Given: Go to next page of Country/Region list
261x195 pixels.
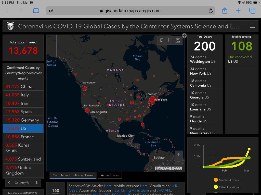Looking at the screenshot, I should (37, 183).
